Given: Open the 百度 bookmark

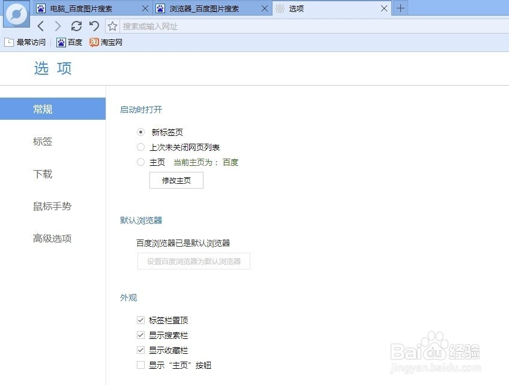Looking at the screenshot, I should 69,43.
